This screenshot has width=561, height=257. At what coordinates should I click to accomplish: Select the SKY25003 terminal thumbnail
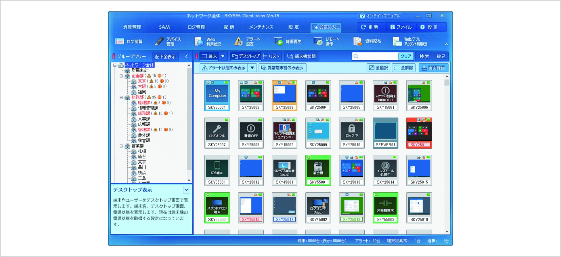pyautogui.click(x=285, y=96)
